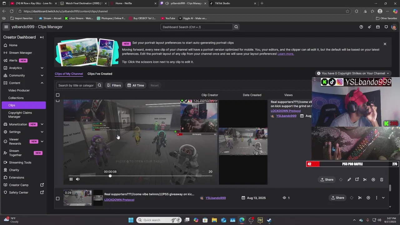Mute the clip with the volume icon
This screenshot has width=400, height=225.
(77, 179)
